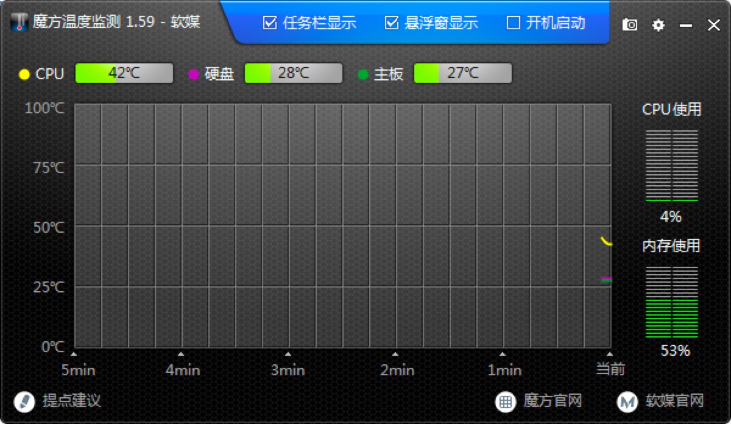The width and height of the screenshot is (731, 424).
Task: Click the CPU使用 heading
Action: pos(672,110)
